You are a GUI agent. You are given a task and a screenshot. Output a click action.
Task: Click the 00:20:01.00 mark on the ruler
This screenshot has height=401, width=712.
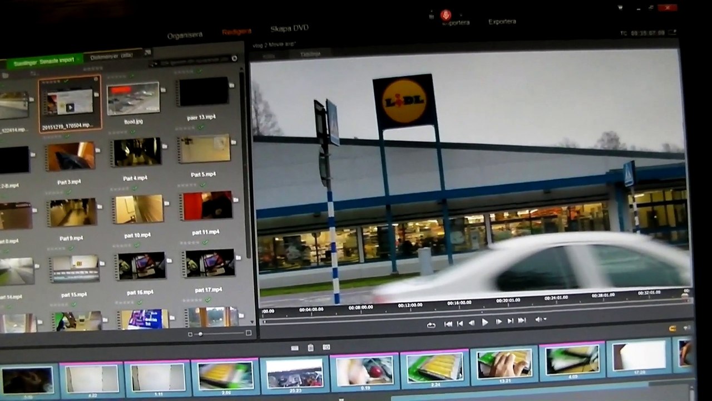pyautogui.click(x=508, y=300)
